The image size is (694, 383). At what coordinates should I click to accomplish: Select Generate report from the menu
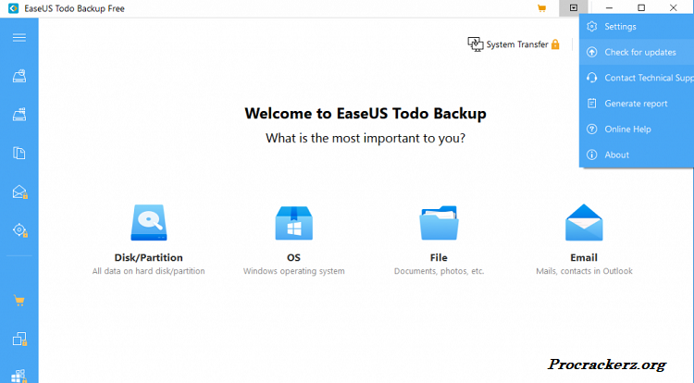pos(636,104)
